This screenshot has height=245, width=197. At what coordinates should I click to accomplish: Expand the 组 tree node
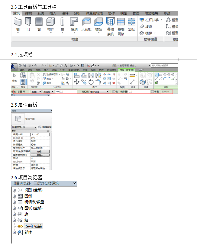15,220
